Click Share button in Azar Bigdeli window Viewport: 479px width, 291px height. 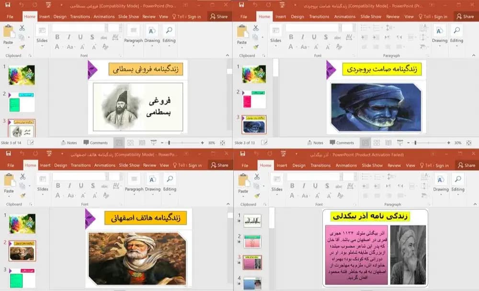point(467,165)
